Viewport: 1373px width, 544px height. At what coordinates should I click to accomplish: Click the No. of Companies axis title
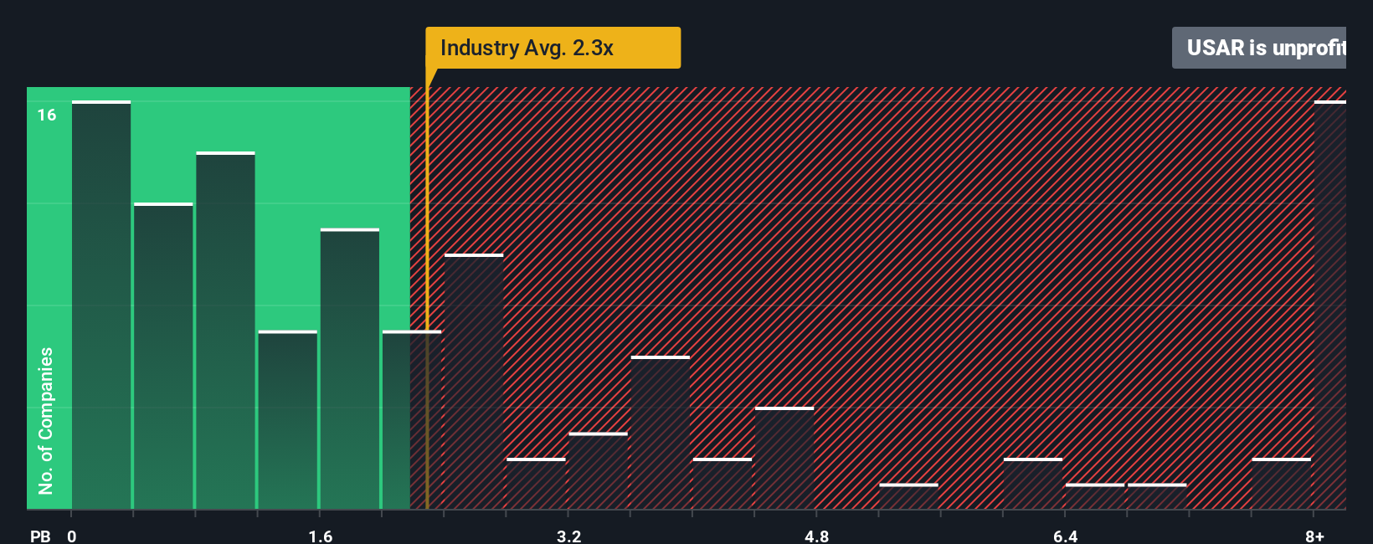(x=46, y=421)
